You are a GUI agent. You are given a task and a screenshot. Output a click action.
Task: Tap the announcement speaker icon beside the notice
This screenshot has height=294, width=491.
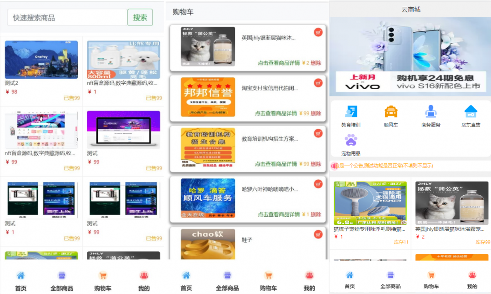point(334,166)
